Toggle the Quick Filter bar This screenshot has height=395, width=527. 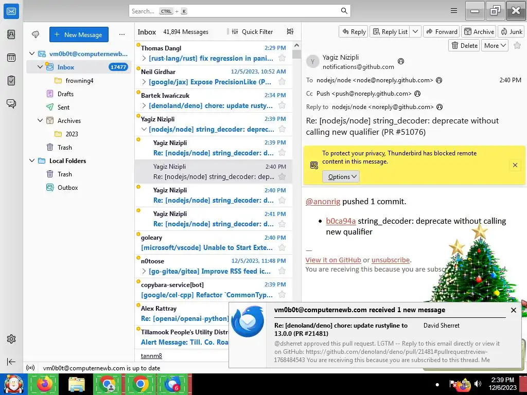click(252, 31)
